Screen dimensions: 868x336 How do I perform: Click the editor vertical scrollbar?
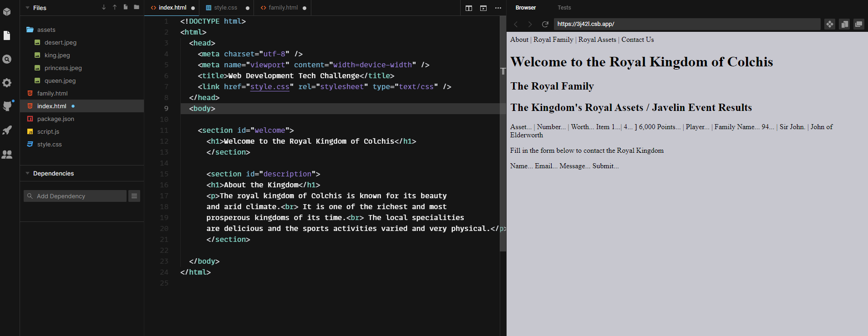click(x=503, y=134)
